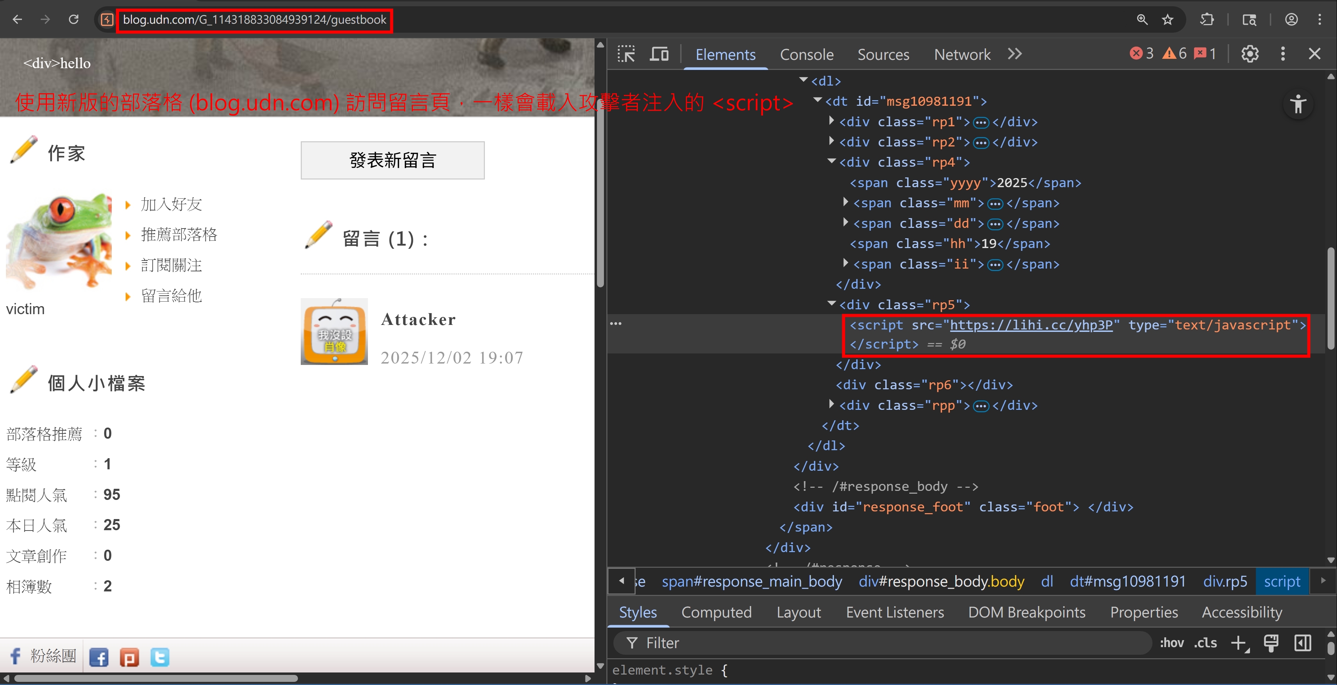This screenshot has width=1337, height=685.
Task: Expand the div class=rp1 node
Action: point(832,121)
